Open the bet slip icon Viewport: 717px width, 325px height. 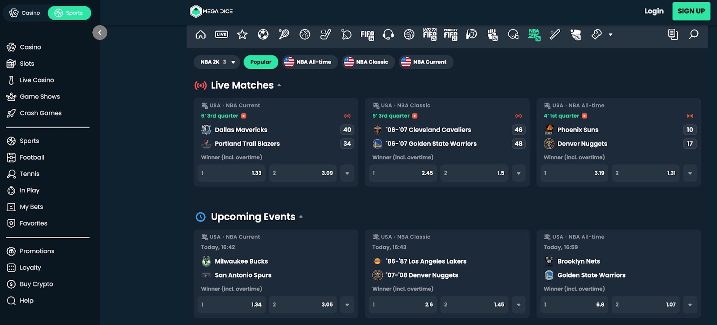(x=673, y=34)
